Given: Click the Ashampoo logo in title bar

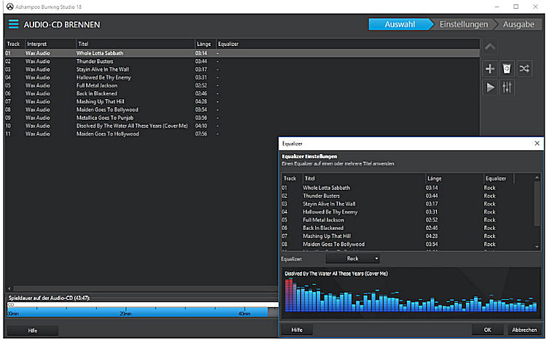Looking at the screenshot, I should [8, 6].
